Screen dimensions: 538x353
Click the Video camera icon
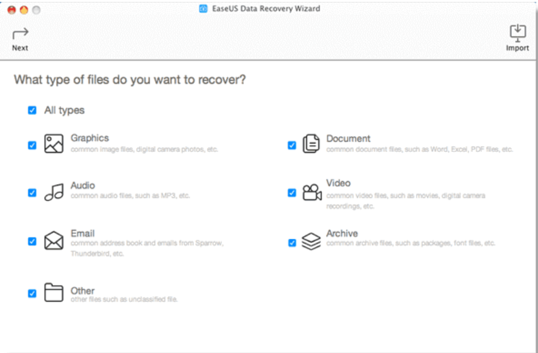click(311, 192)
